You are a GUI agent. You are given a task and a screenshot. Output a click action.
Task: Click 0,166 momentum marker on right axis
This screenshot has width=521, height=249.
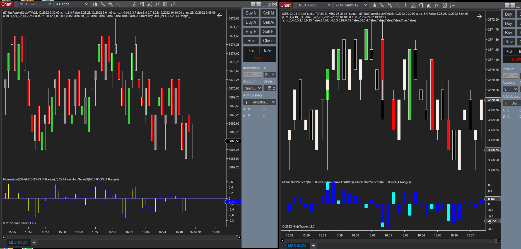pos(492,199)
